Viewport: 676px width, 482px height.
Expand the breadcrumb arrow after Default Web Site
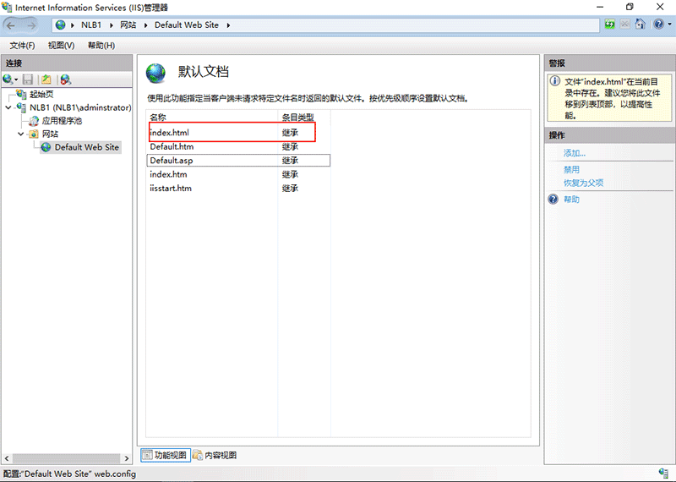228,25
